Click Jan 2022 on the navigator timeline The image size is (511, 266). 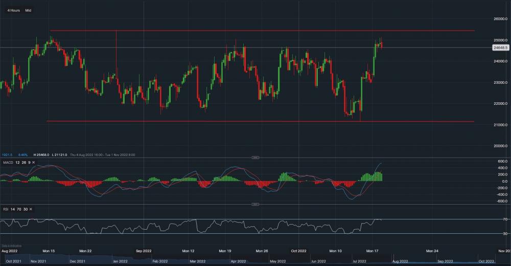pyautogui.click(x=120, y=261)
